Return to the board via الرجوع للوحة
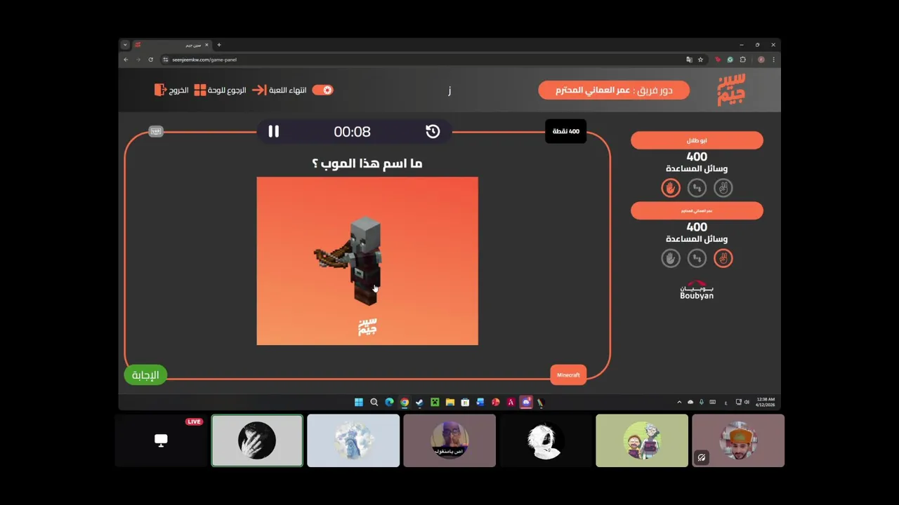 pyautogui.click(x=220, y=90)
